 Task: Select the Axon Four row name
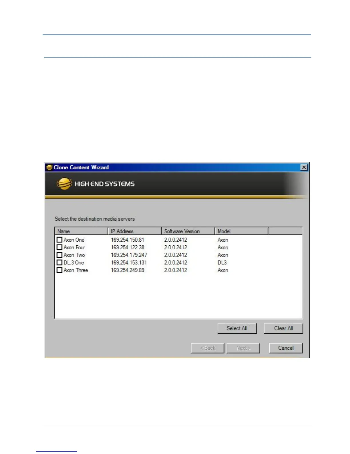pyautogui.click(x=74, y=247)
